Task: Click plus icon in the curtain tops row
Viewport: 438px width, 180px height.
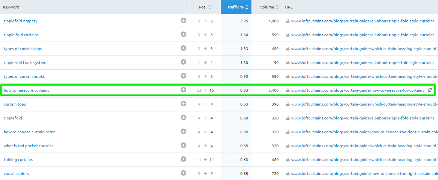Action: (183, 104)
